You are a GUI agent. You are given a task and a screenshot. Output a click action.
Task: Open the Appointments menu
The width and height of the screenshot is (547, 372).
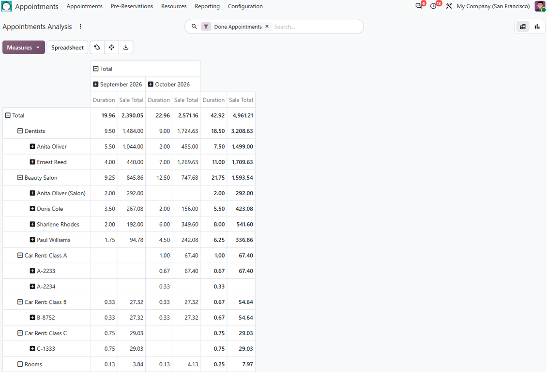coord(84,6)
